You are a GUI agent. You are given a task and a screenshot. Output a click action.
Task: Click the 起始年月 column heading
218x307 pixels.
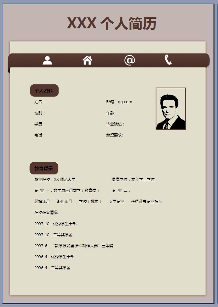pos(42,201)
